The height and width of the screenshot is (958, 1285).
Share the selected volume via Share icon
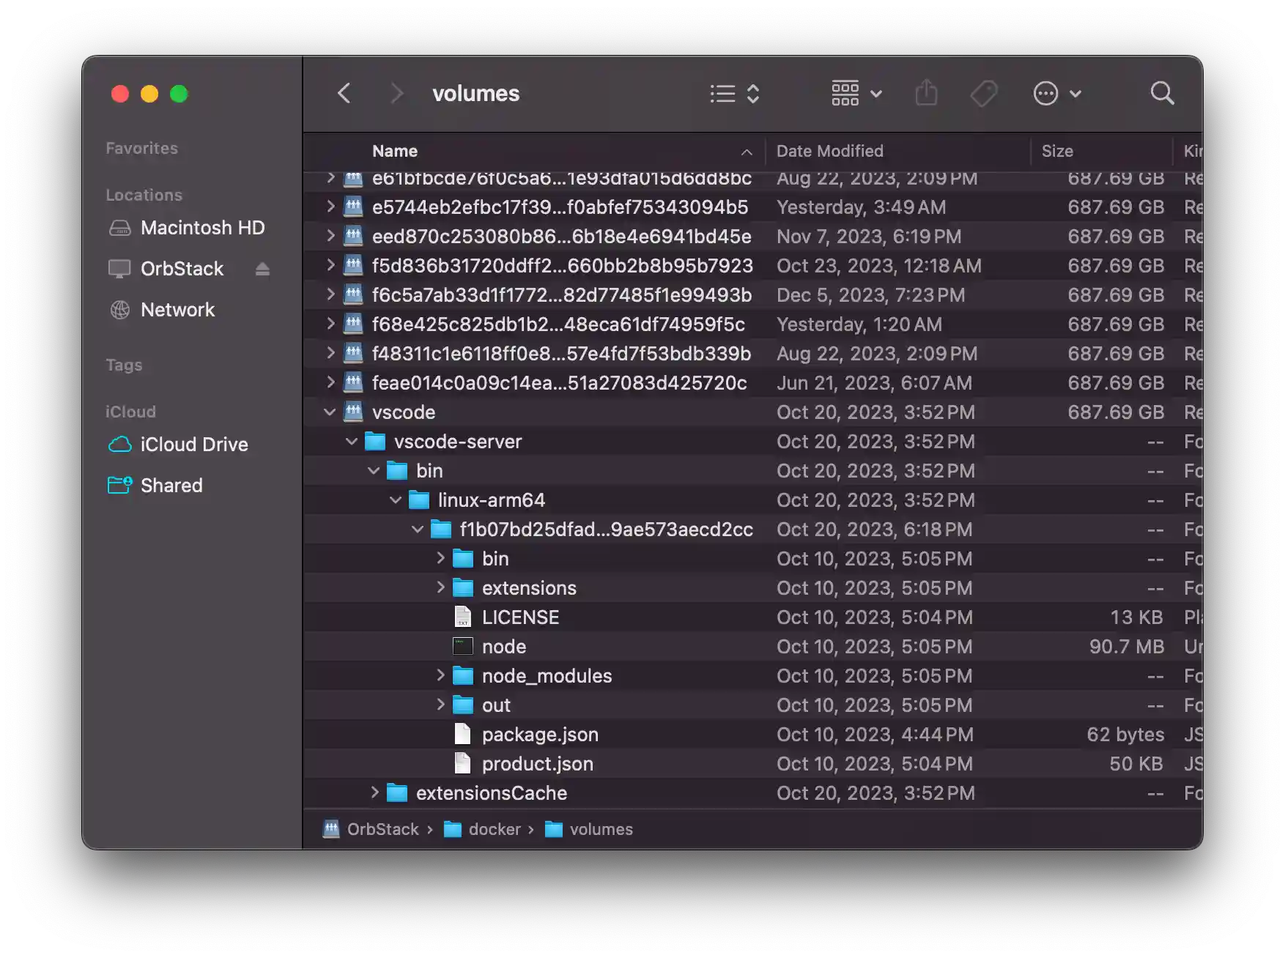coord(927,92)
